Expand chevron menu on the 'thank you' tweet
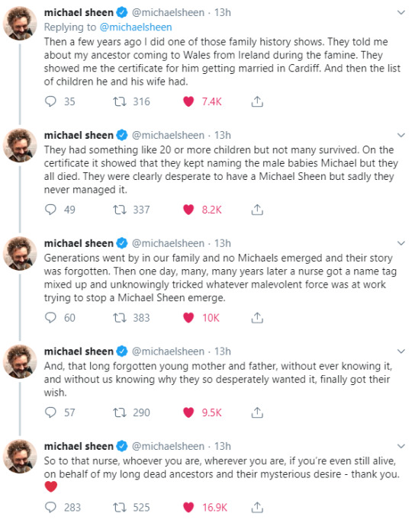Screen dimensions: 412x523 (x=401, y=446)
